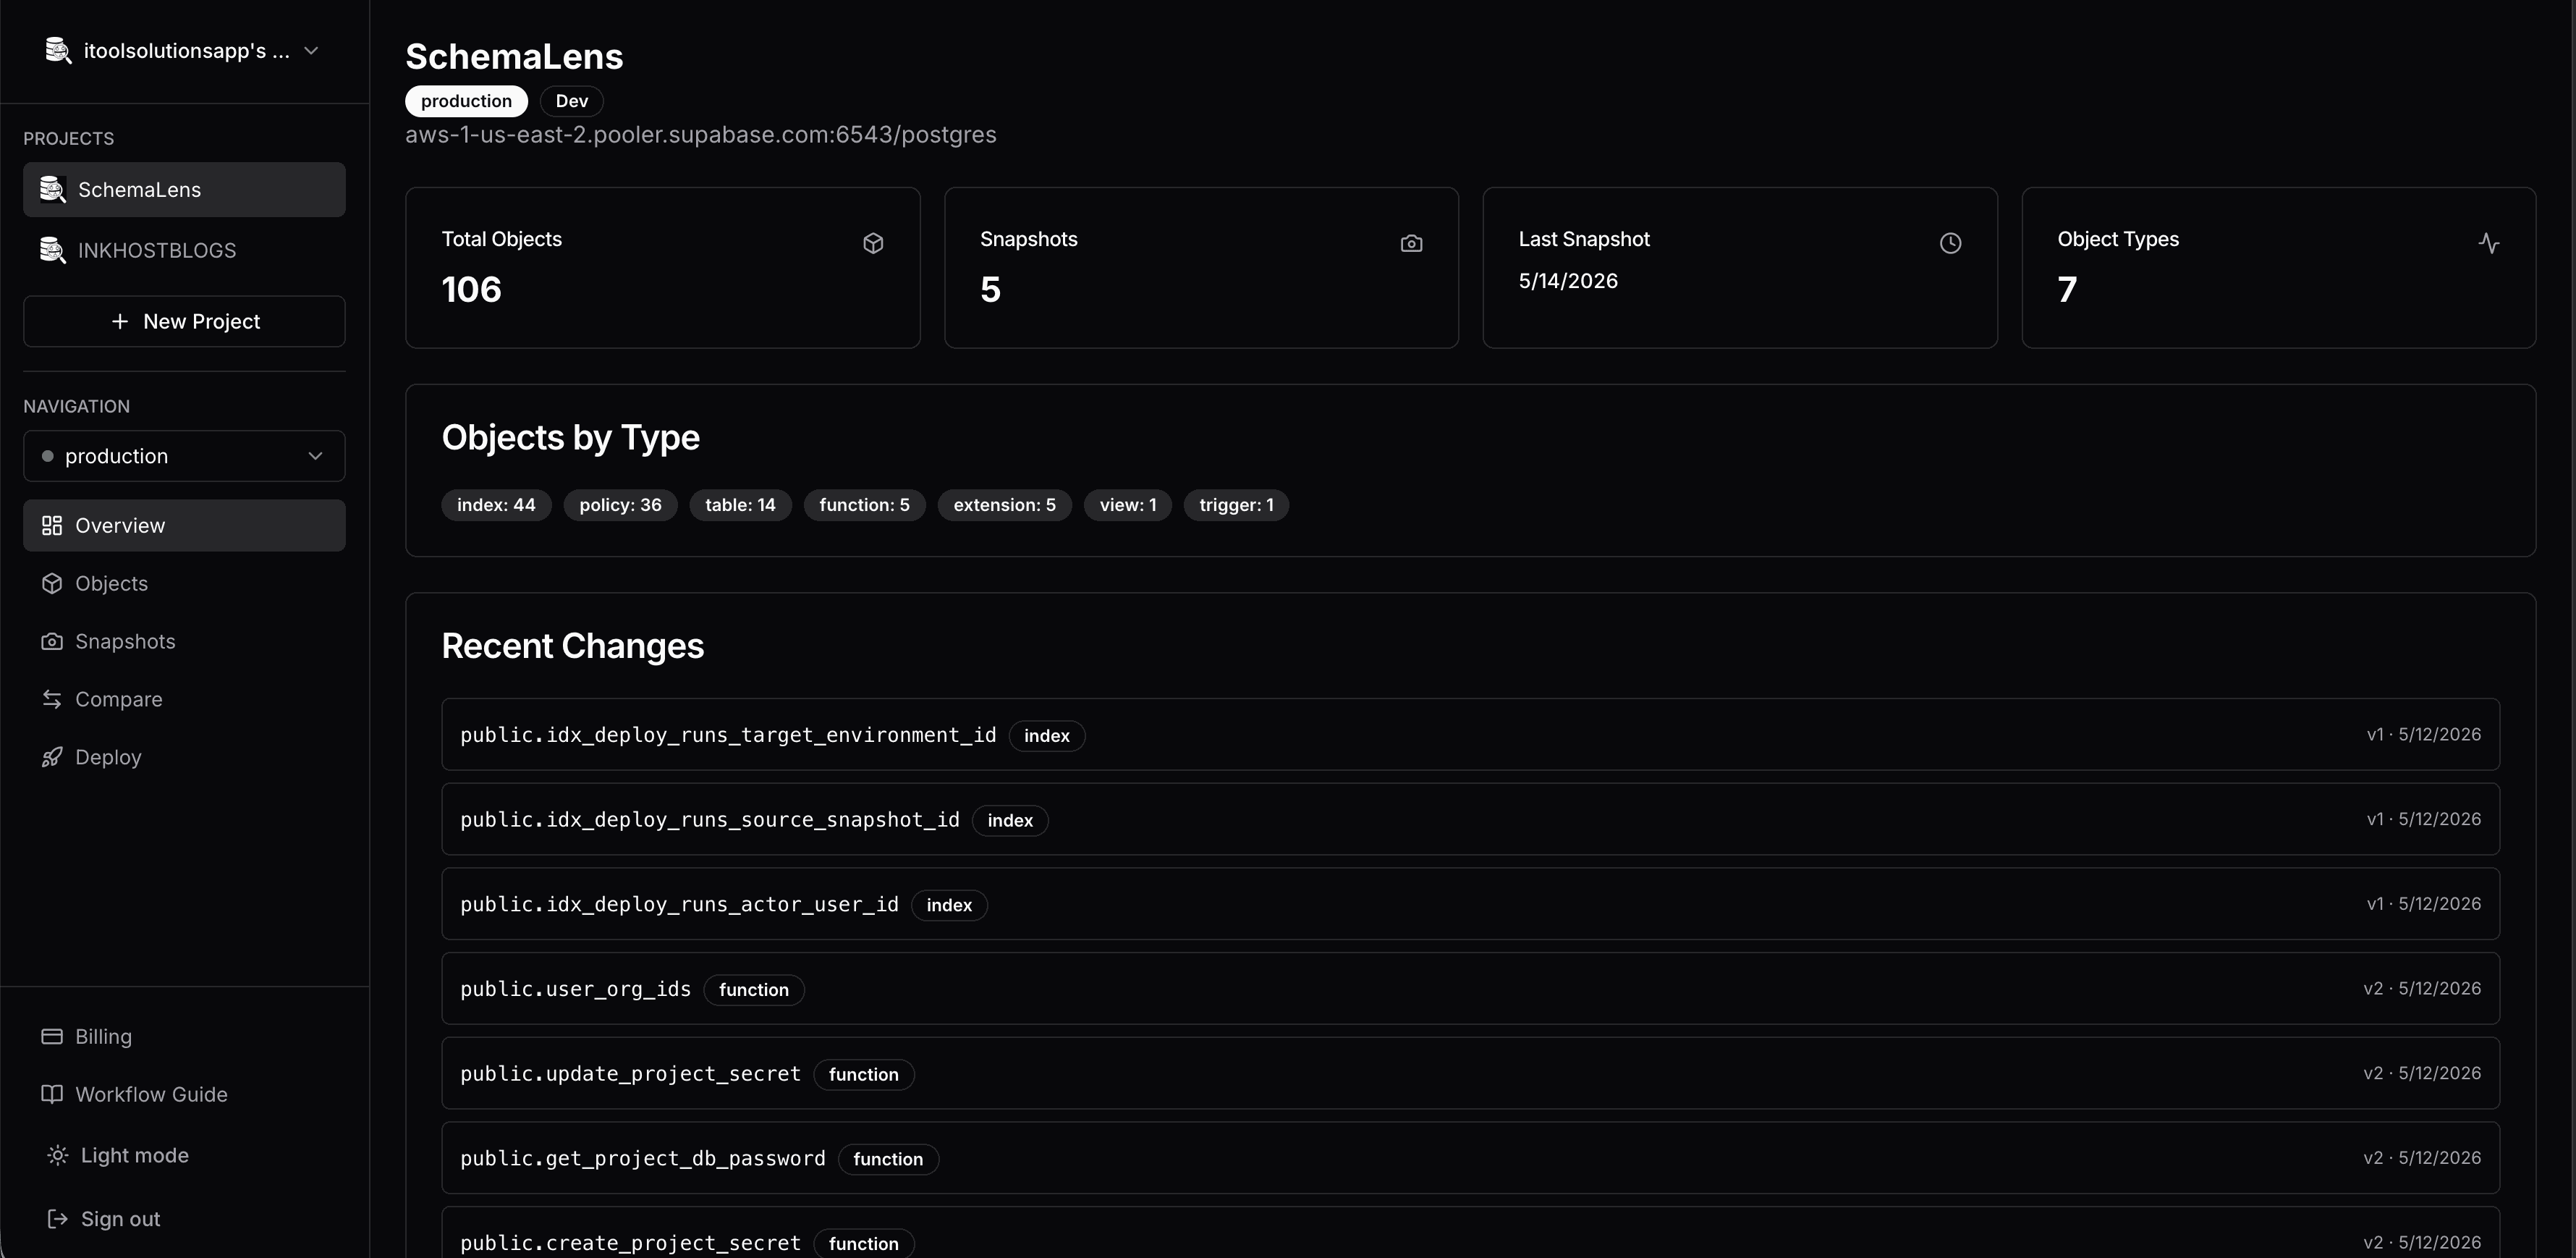Click the table: 14 type chip
2576x1258 pixels.
(740, 505)
